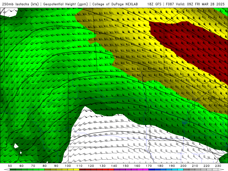Click the 190 label on the color scale
Screen dimensions: 228x171
coord(172,166)
